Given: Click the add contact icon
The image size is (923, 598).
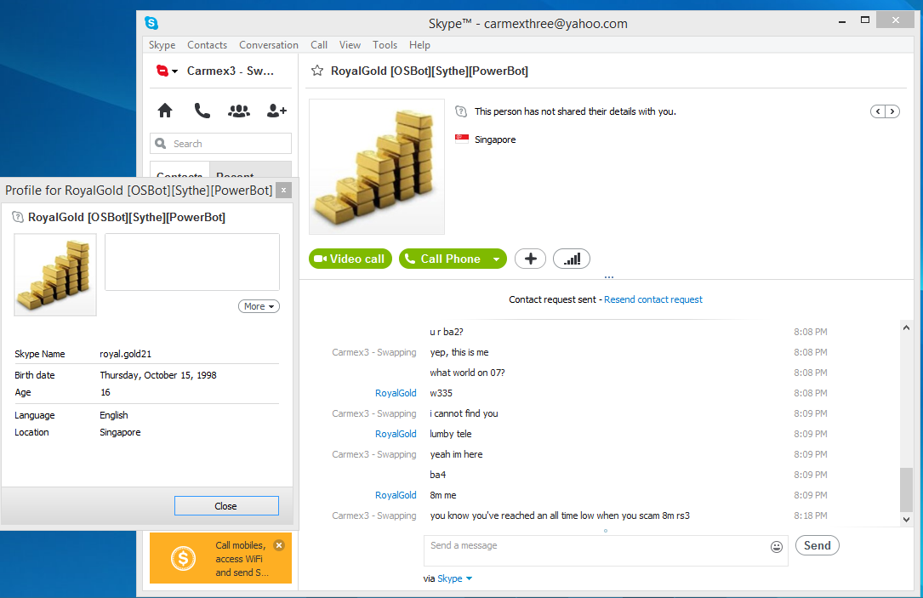Looking at the screenshot, I should pos(276,110).
